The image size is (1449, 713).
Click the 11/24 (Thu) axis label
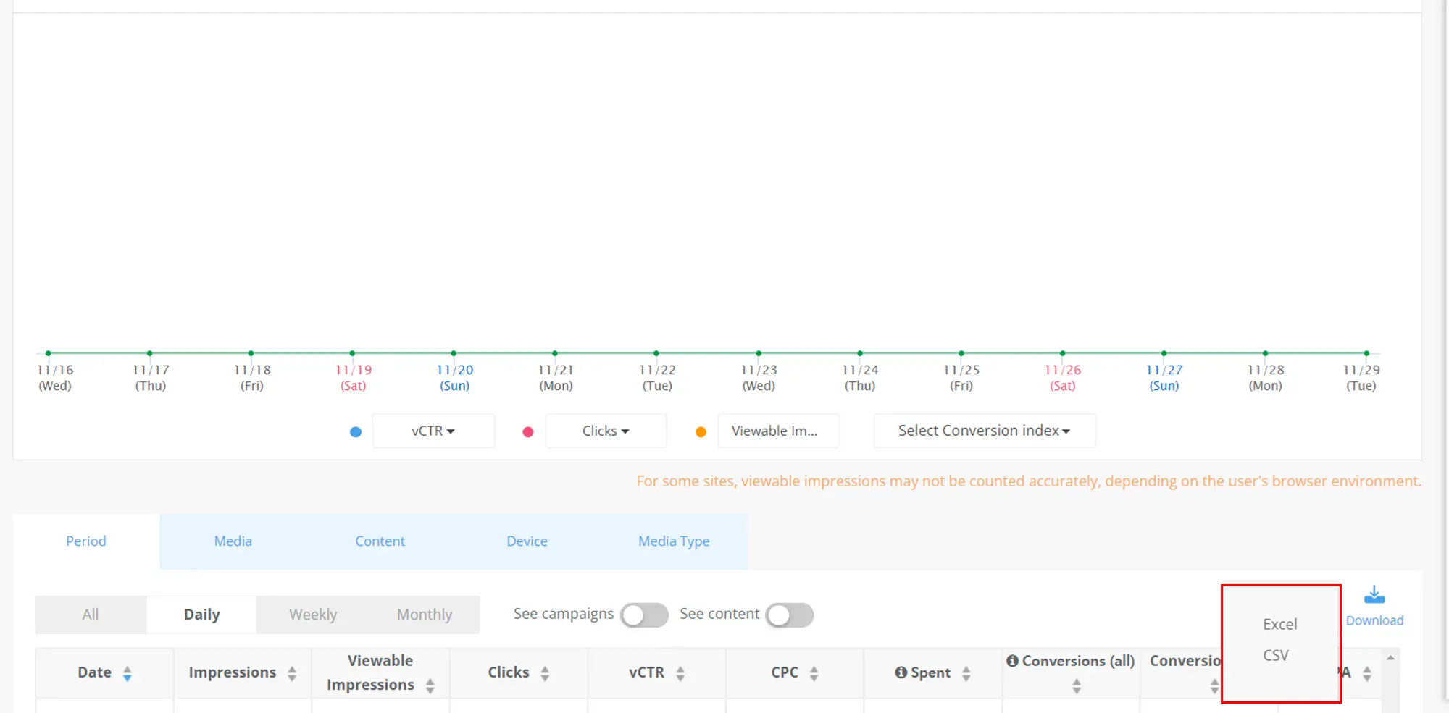860,377
